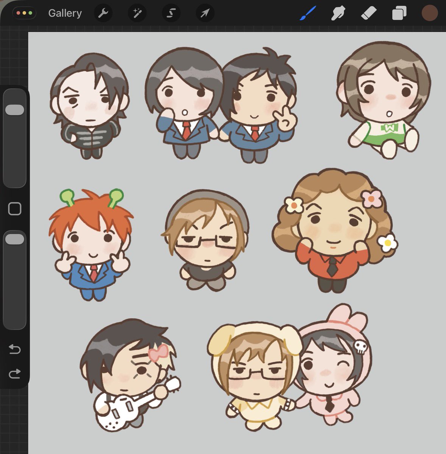446x454 pixels.
Task: Select the Smudge tool
Action: 338,14
